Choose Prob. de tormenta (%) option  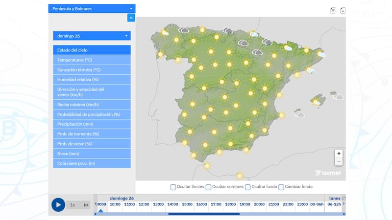92,134
